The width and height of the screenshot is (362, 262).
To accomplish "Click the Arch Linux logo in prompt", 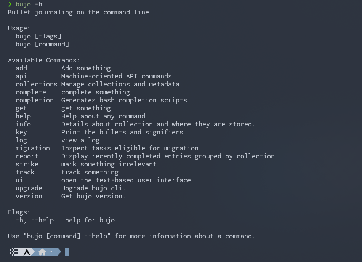I will (x=27, y=252).
